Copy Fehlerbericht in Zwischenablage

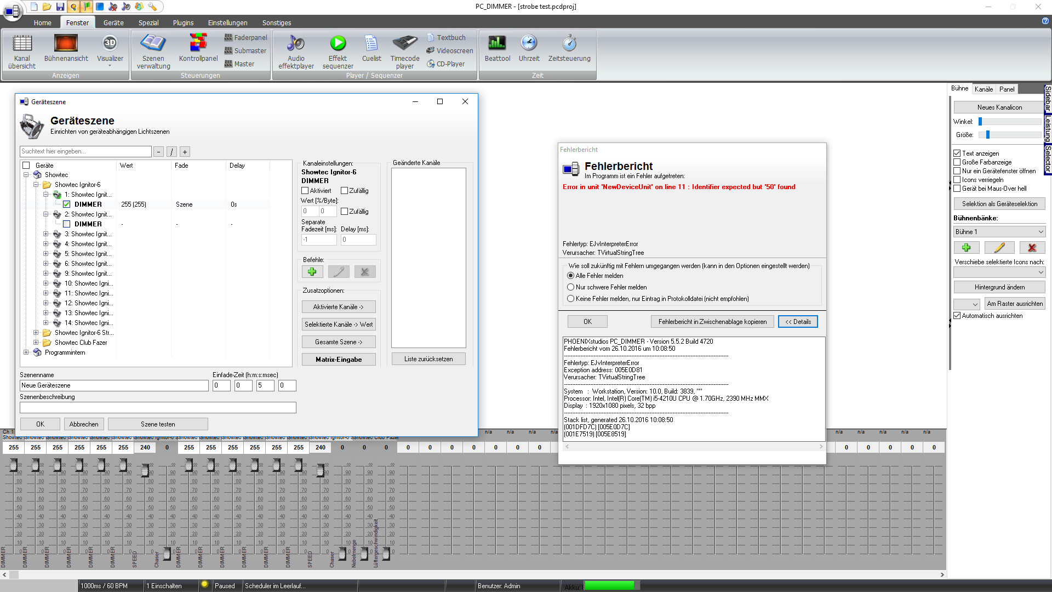(712, 322)
